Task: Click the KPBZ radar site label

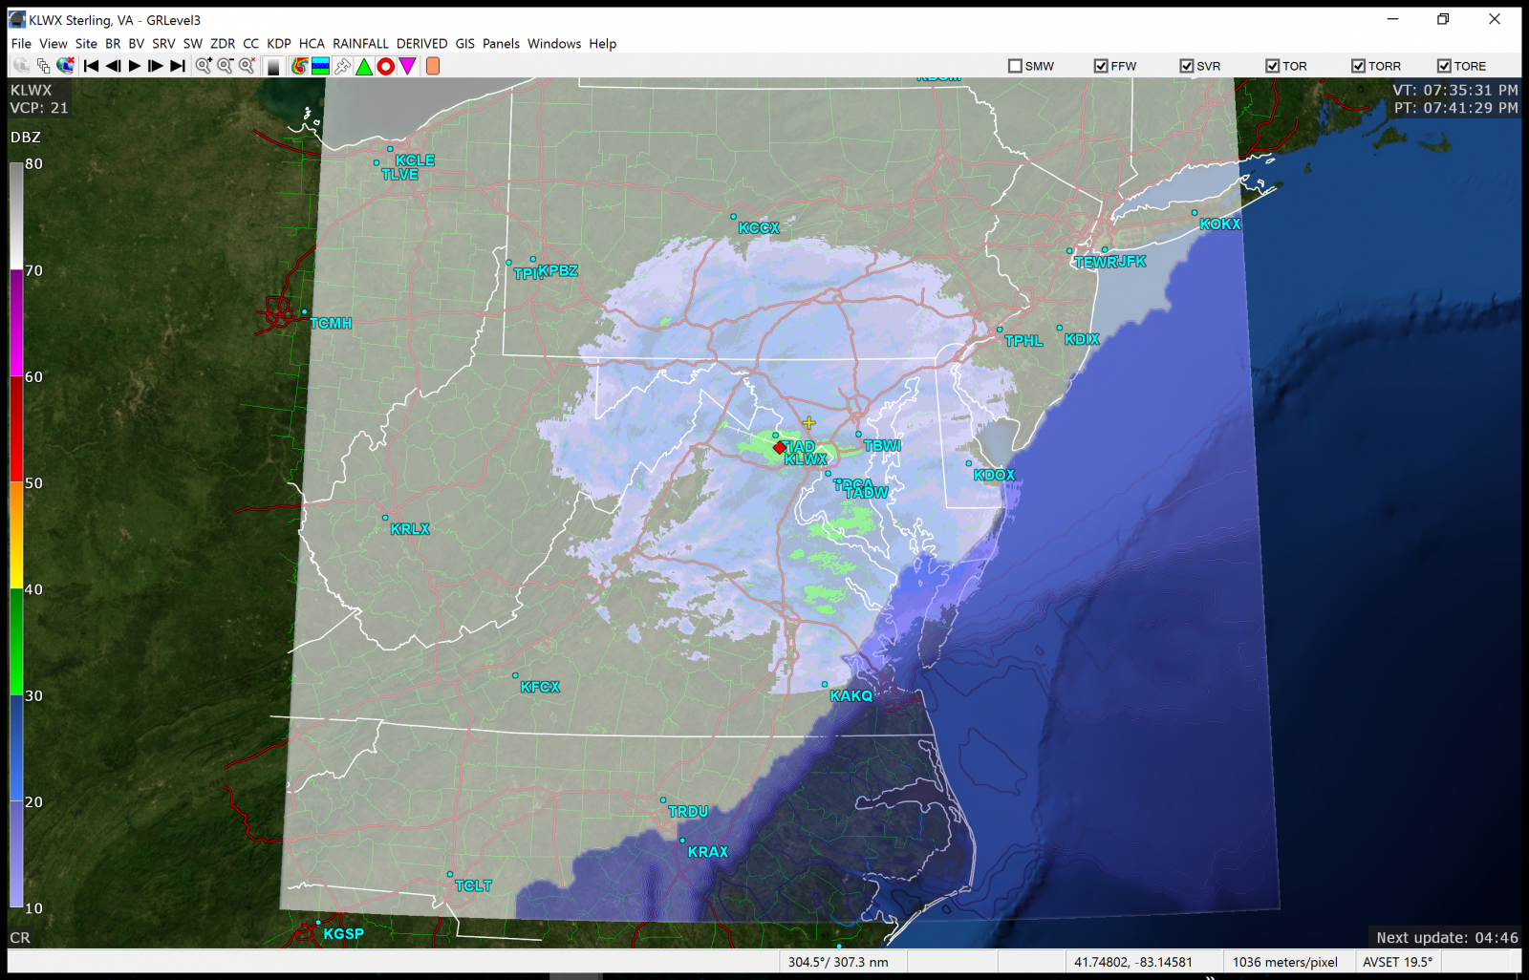Action: coord(558,271)
